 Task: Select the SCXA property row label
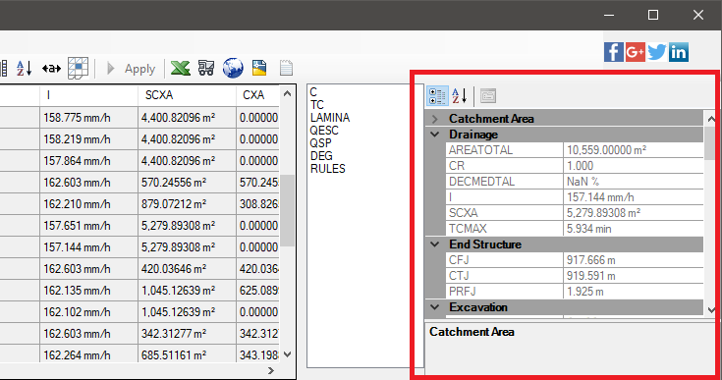tap(505, 213)
